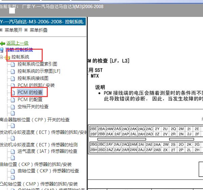Click page icon above CKP 传感器的拆卸/安装
Image resolution: width=203 pixels, height=190 pixels.
13,158
